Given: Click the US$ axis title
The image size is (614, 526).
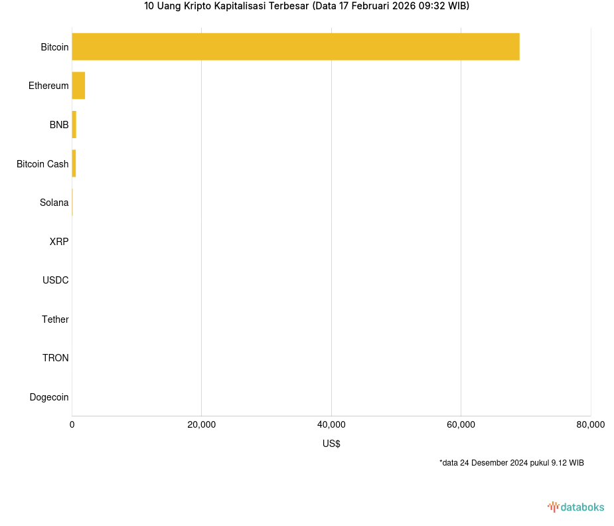Looking at the screenshot, I should click(331, 444).
